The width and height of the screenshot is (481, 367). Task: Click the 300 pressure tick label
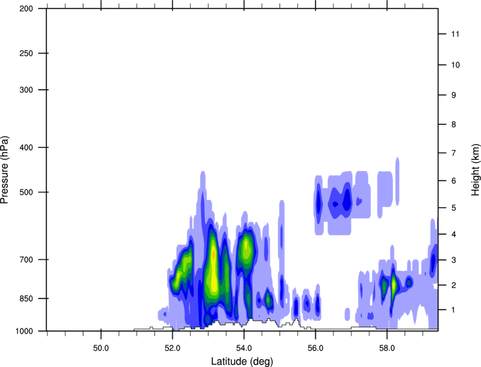pyautogui.click(x=26, y=90)
